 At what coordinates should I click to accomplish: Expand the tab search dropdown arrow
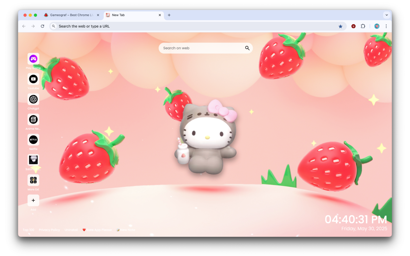(x=387, y=15)
